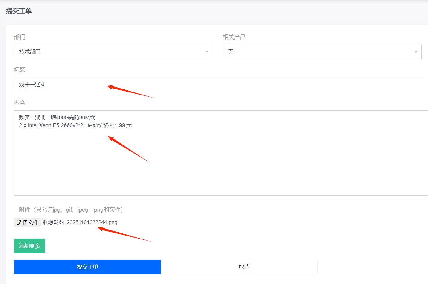Click the caret arrow of the 部门 select

point(207,52)
